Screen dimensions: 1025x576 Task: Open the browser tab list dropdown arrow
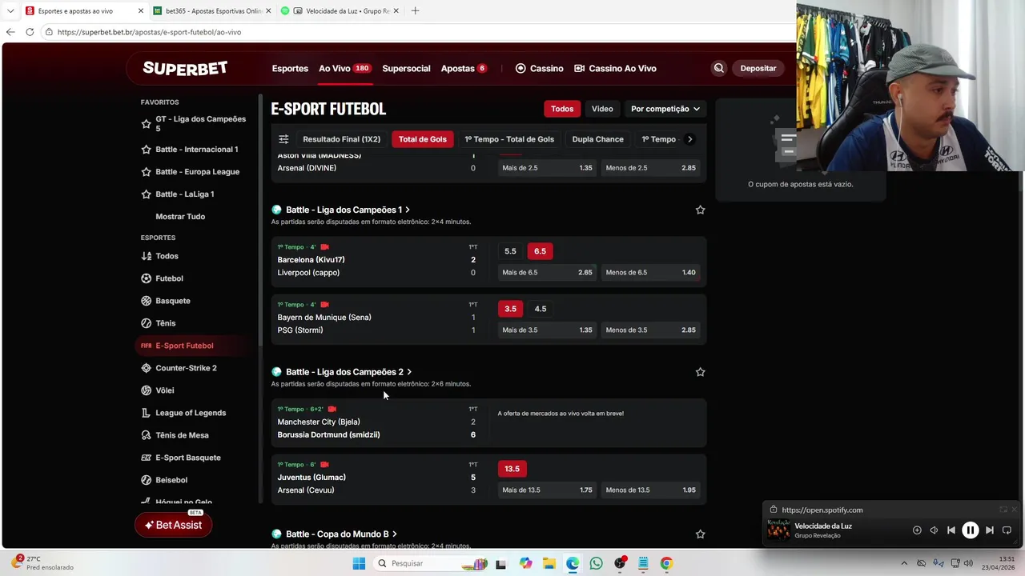(10, 11)
